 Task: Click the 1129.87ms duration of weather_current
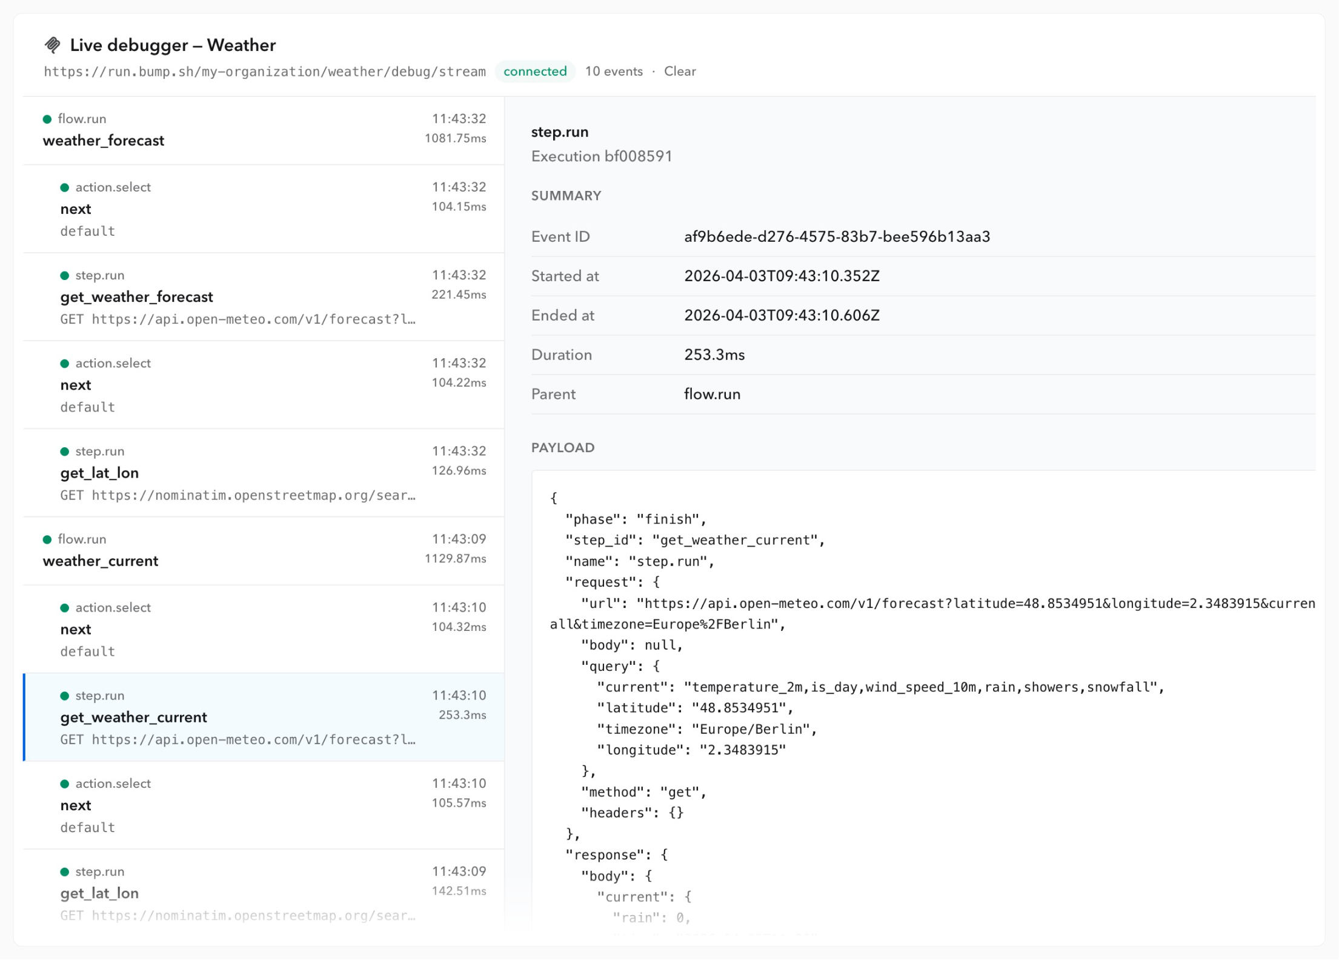click(455, 559)
